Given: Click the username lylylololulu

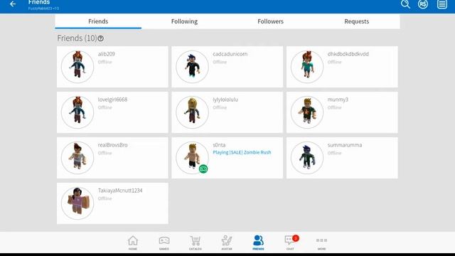Looking at the screenshot, I should [225, 100].
